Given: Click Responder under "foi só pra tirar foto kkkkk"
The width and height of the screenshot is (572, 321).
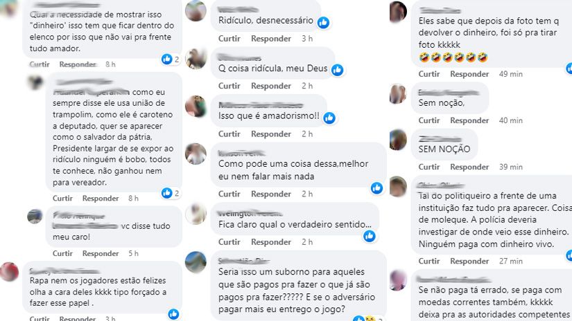Looking at the screenshot, I should click(x=469, y=74).
